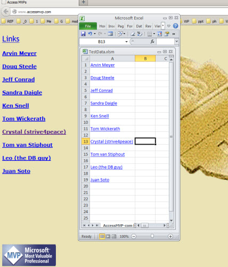Click Arvin Meyer hyperlink in cell A1
This screenshot has height=267, width=228.
[x=102, y=65]
